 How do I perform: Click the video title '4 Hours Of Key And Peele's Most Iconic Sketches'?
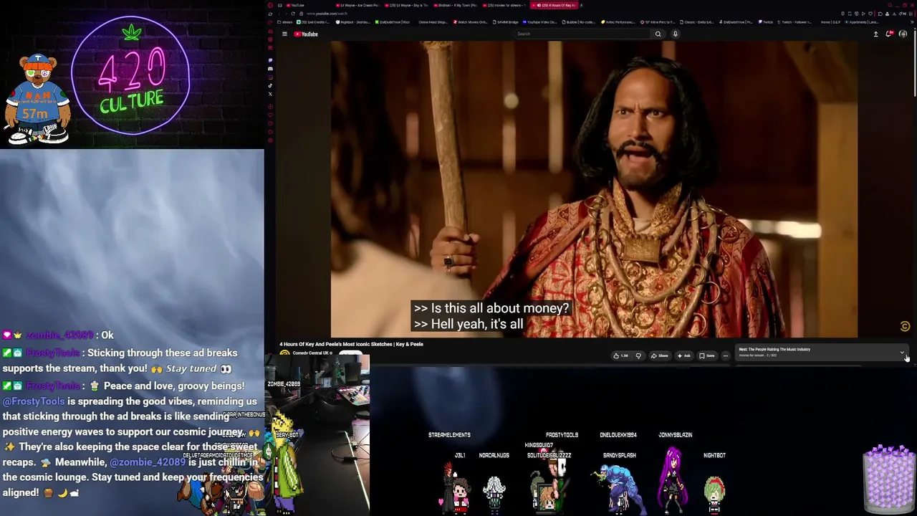point(351,344)
